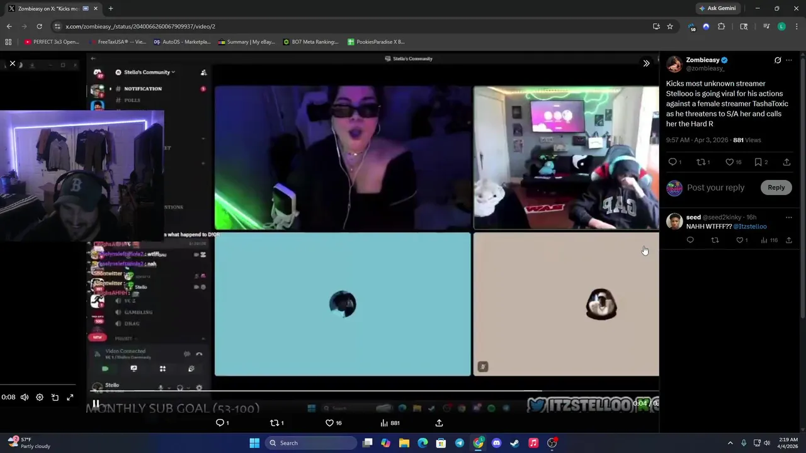Open the @Itzstelloo mention link

coord(750,226)
